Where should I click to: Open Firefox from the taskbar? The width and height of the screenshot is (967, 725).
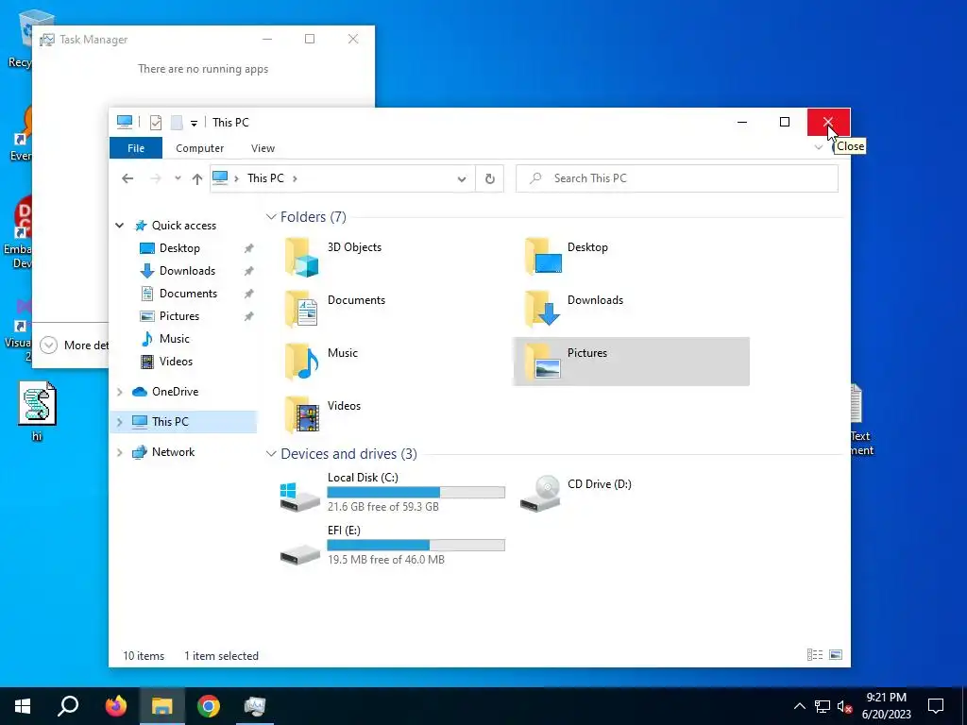click(115, 706)
